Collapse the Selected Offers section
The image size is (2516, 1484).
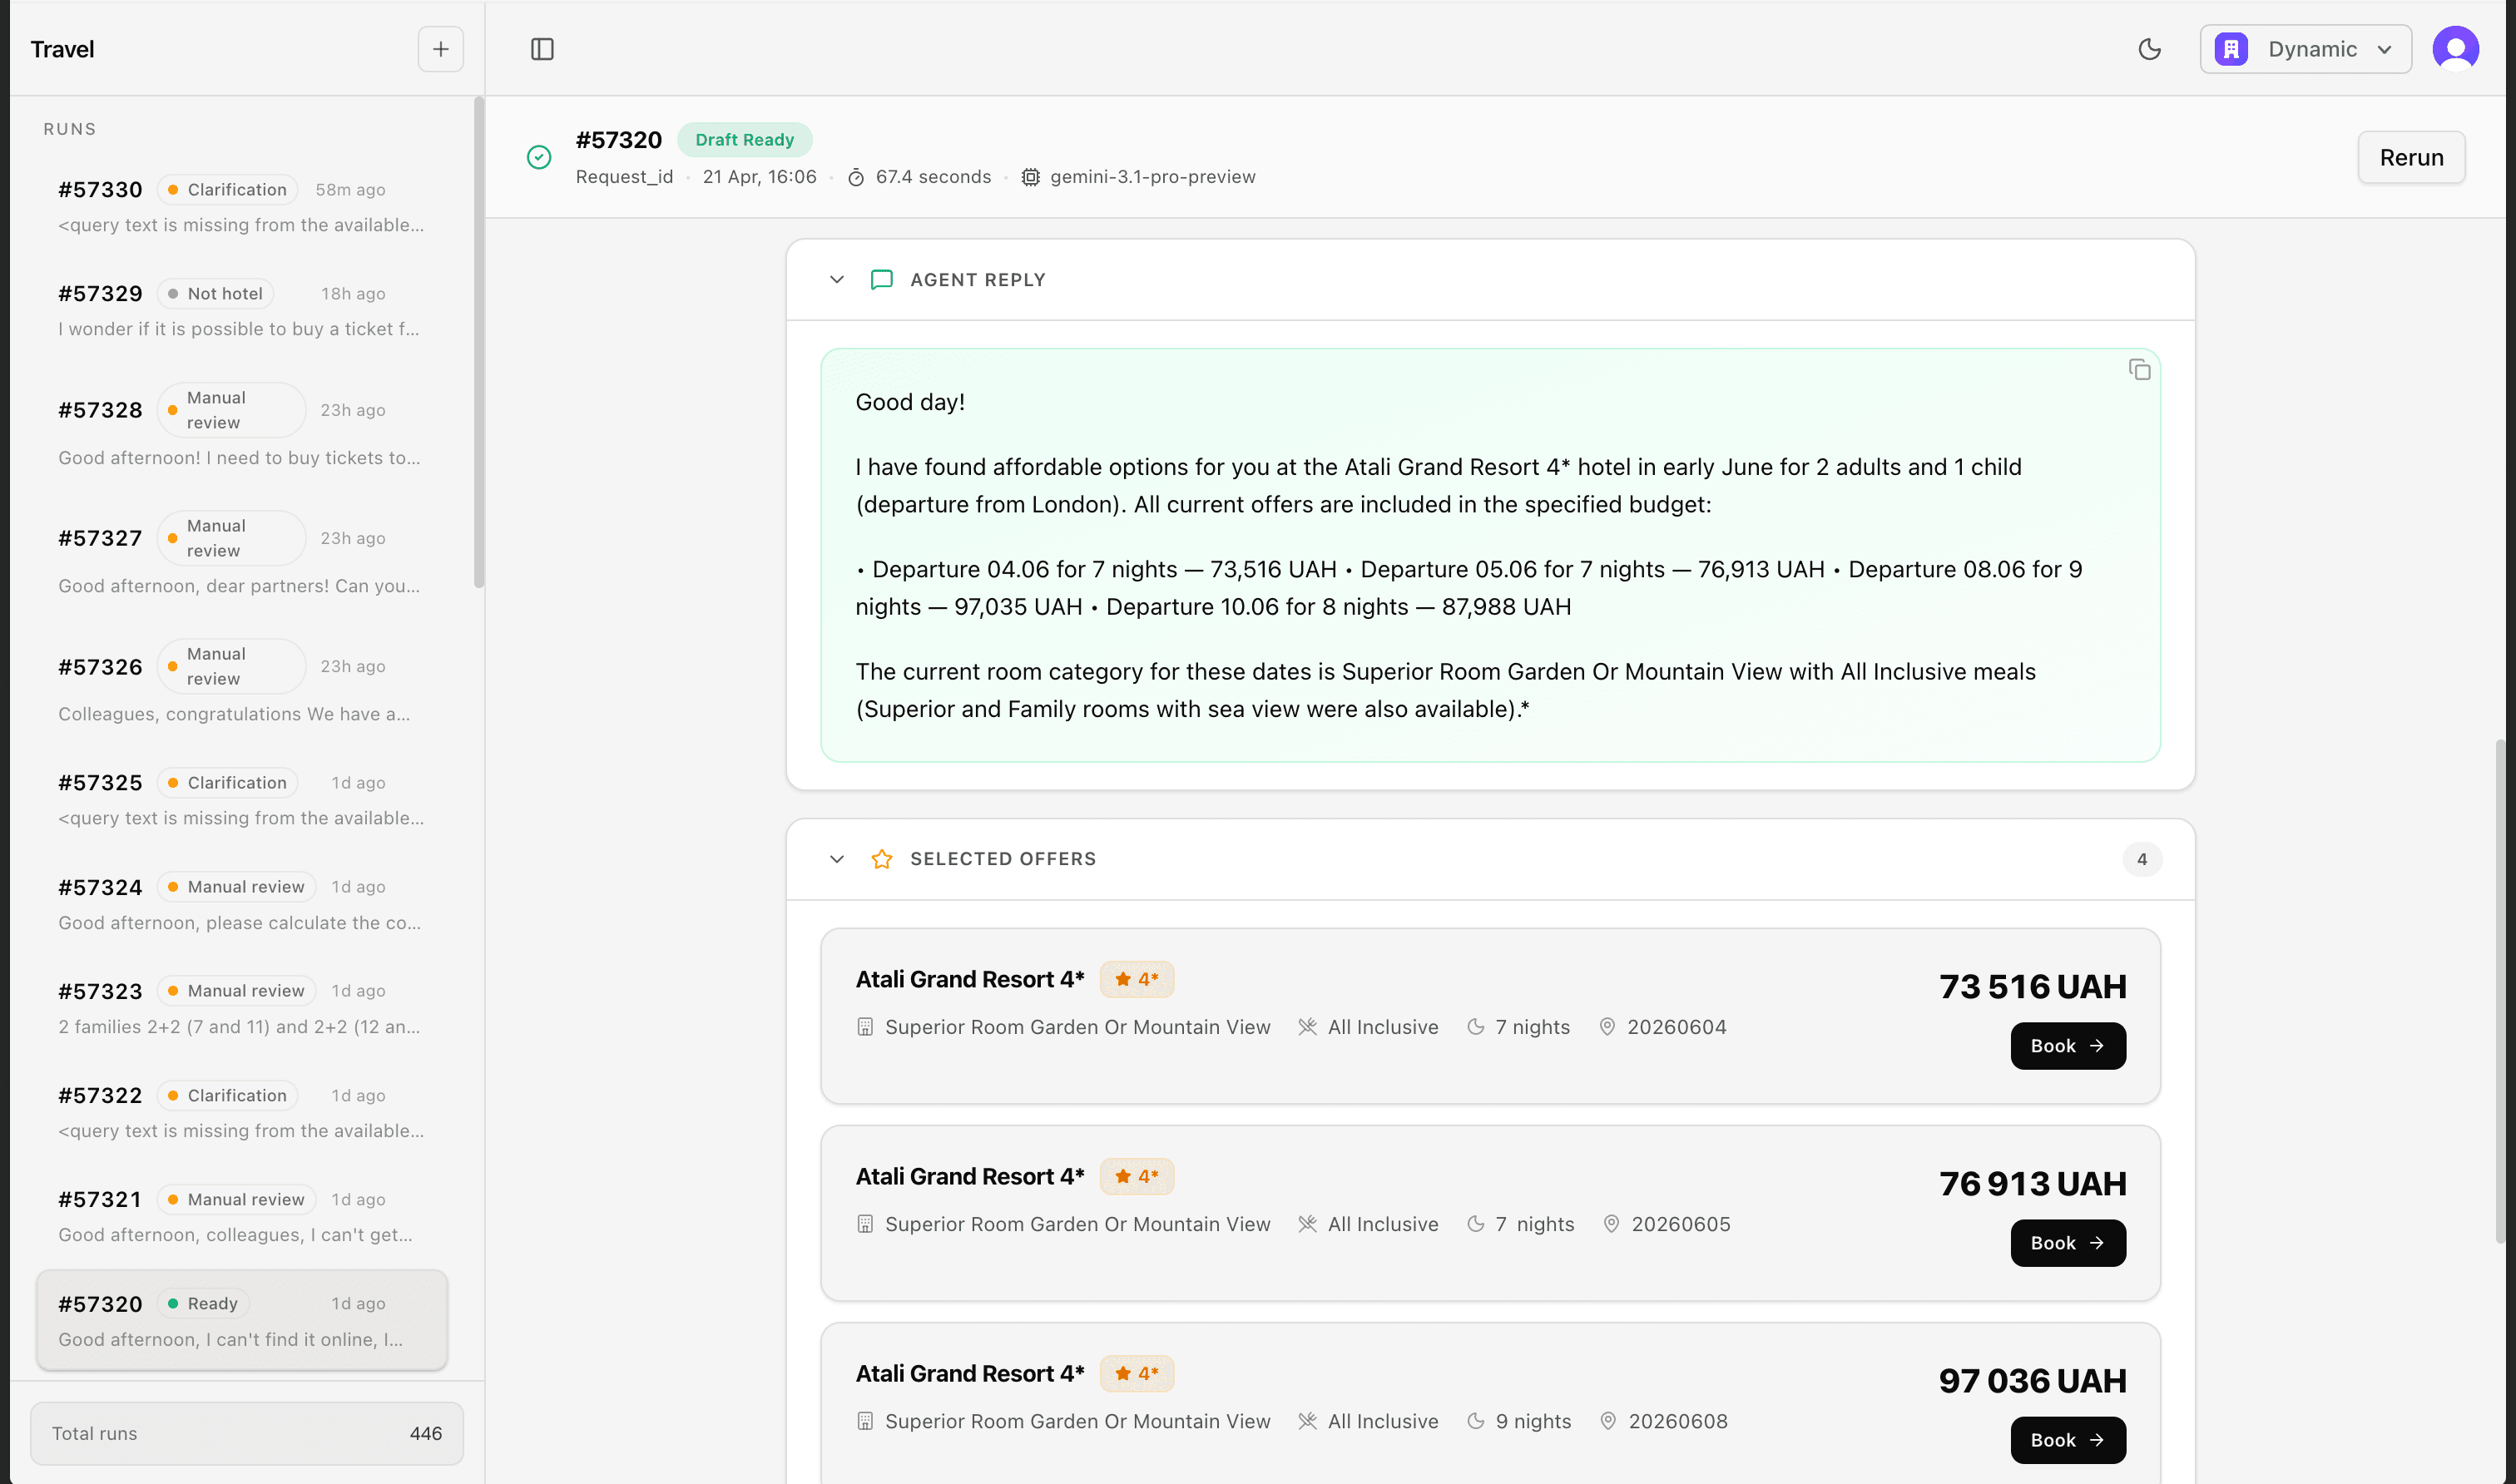point(837,859)
